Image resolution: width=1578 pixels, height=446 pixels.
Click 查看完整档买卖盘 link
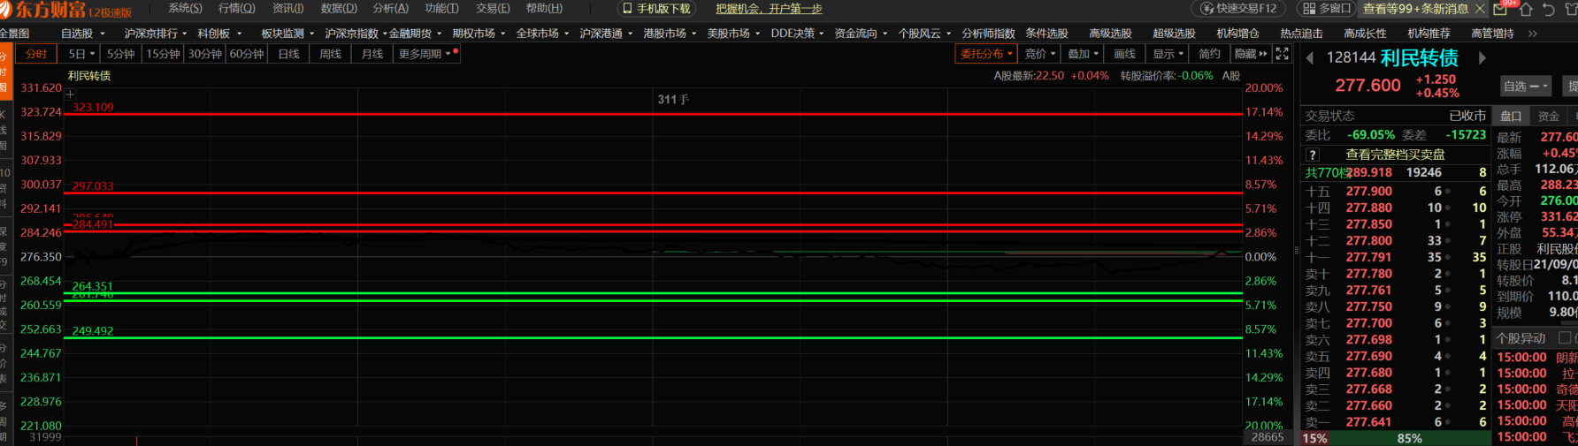(x=1395, y=155)
